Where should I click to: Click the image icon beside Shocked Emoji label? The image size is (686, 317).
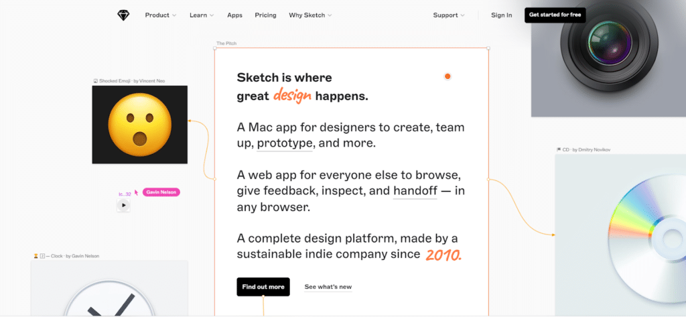pyautogui.click(x=96, y=81)
